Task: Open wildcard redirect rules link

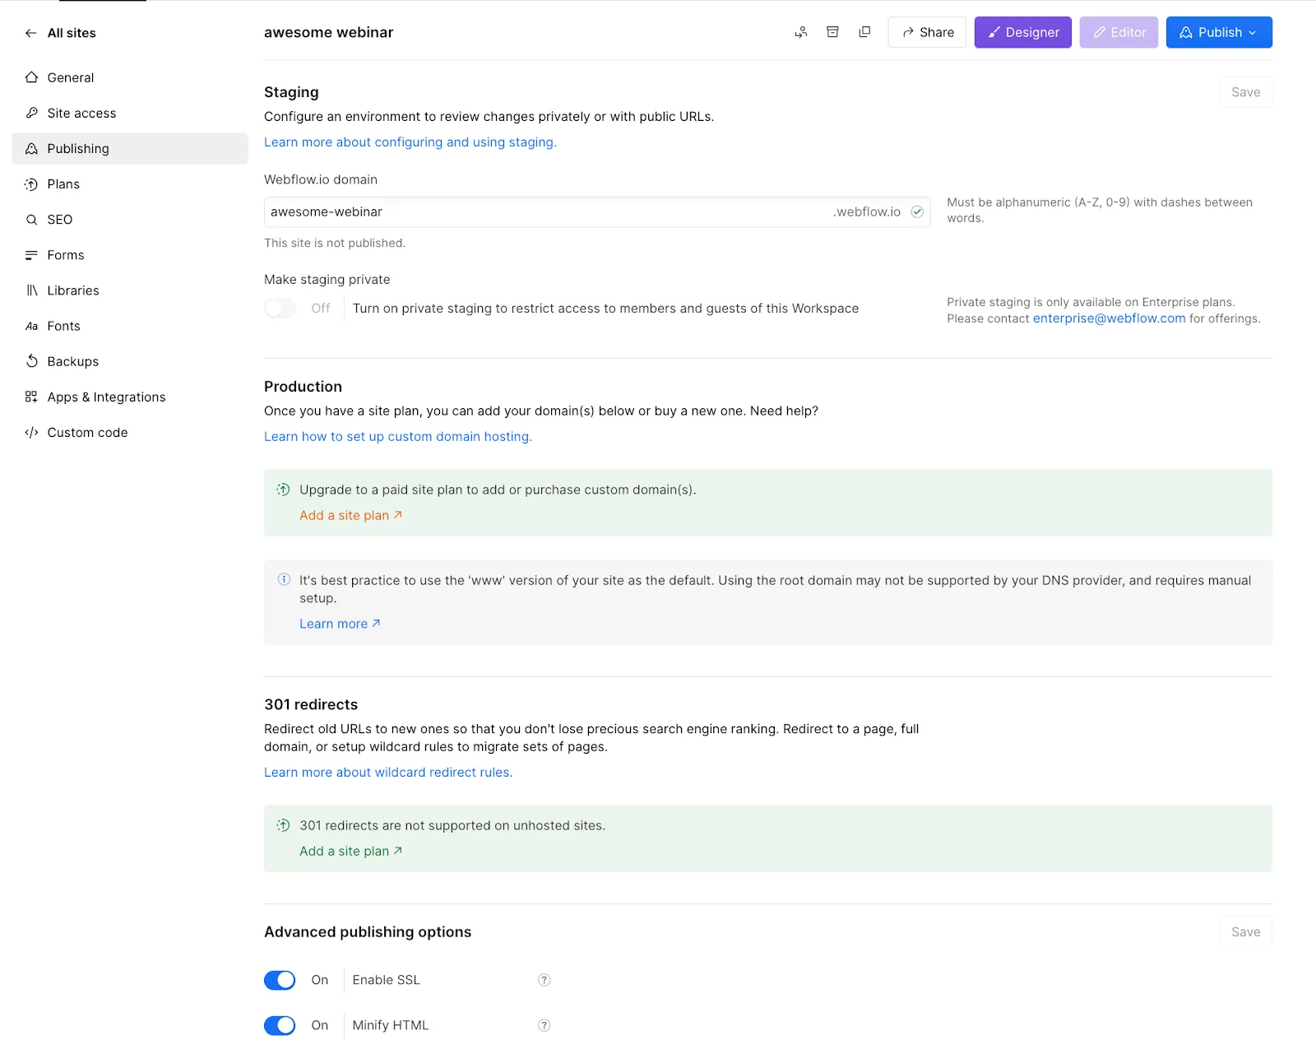Action: [388, 773]
